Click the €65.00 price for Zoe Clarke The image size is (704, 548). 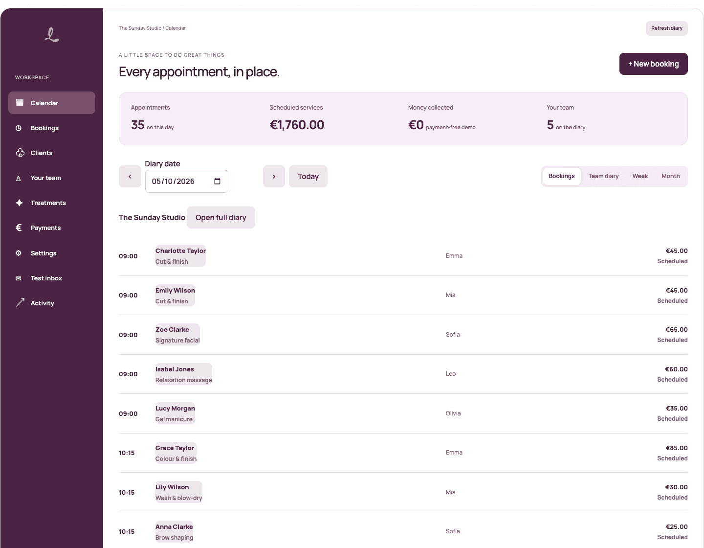677,330
